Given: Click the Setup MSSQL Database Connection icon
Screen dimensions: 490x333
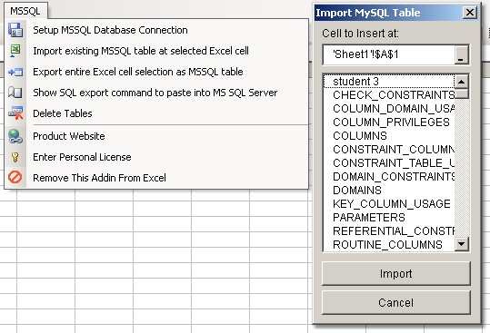Looking at the screenshot, I should pos(15,30).
